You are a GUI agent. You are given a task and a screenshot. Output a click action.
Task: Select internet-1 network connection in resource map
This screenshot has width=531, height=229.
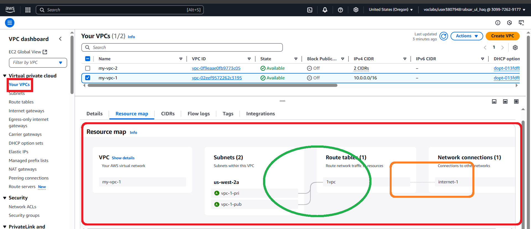[475, 182]
